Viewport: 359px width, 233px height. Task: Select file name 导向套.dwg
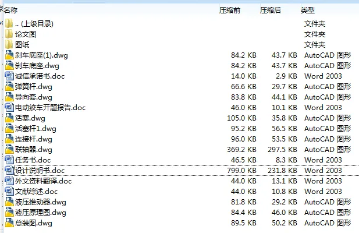[x=33, y=97]
